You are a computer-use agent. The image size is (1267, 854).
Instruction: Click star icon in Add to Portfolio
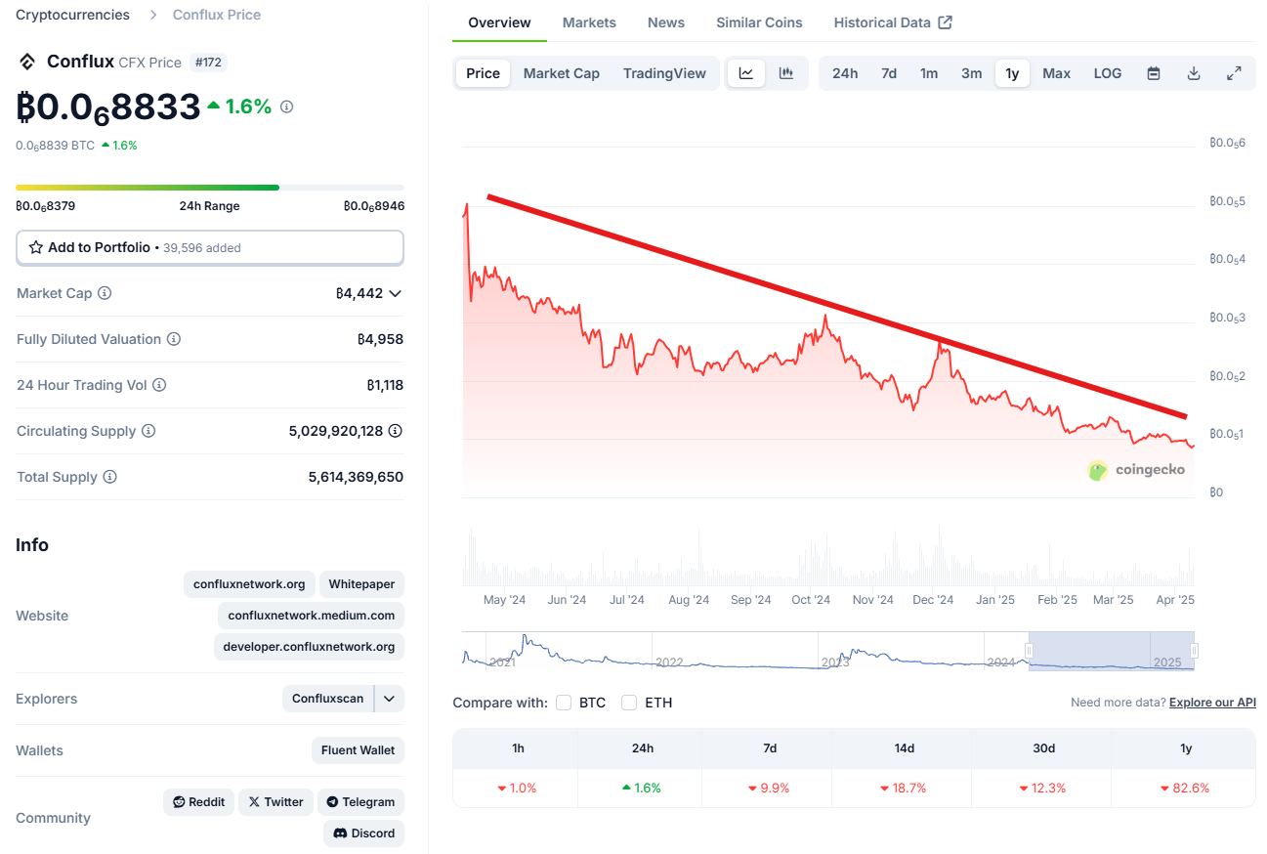coord(36,247)
